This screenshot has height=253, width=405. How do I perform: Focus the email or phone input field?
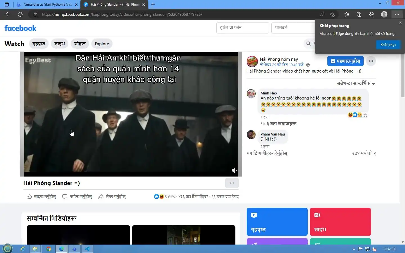click(x=242, y=28)
